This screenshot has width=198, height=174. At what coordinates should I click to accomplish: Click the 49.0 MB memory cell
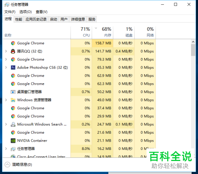[103, 100]
